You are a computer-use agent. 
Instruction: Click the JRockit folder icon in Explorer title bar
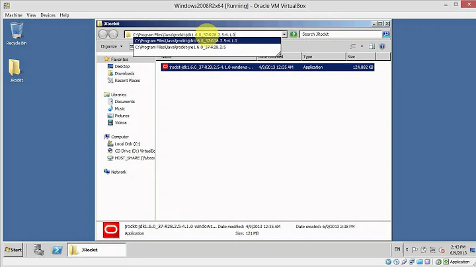pos(100,24)
